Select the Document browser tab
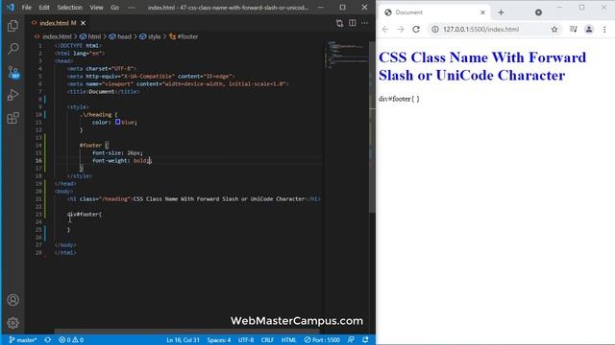The height and width of the screenshot is (345, 615). [434, 12]
